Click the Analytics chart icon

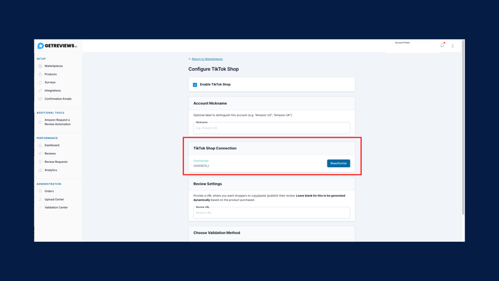click(40, 170)
